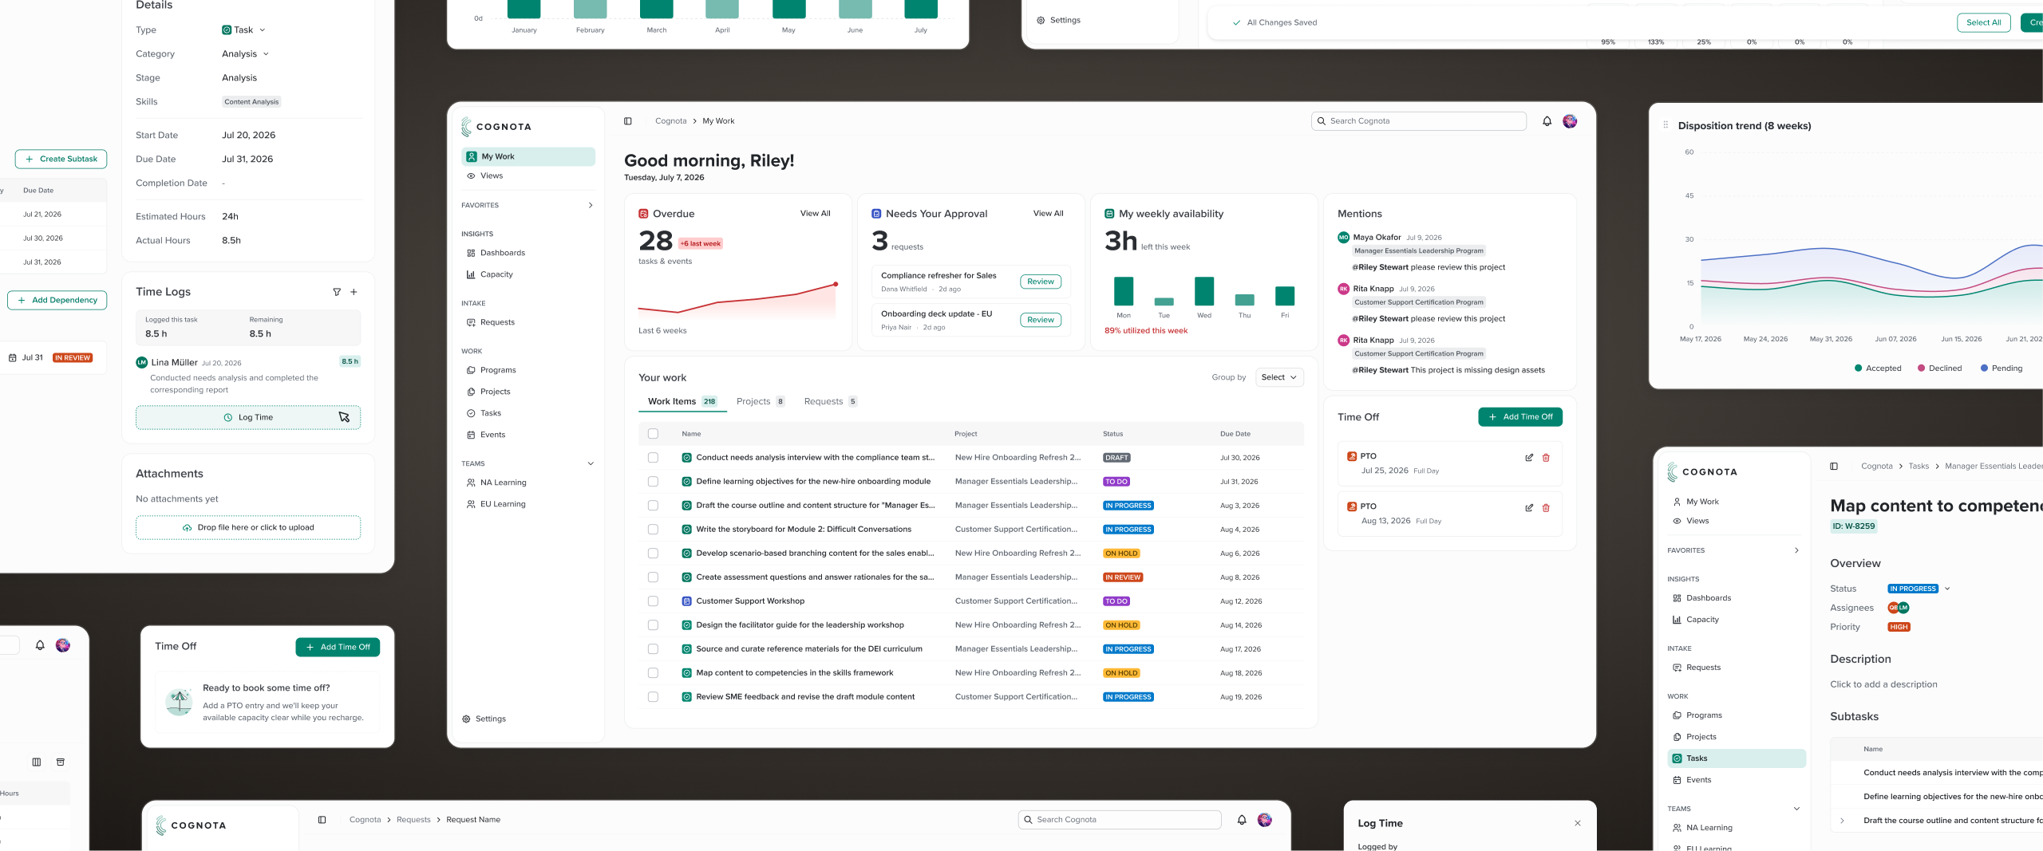Switch to the Projects tab in Your work
The height and width of the screenshot is (851, 2043).
click(760, 401)
